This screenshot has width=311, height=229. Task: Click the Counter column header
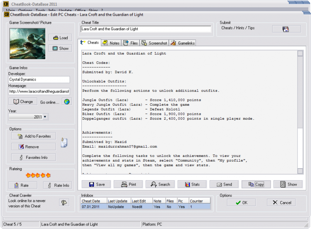[x=199, y=201]
